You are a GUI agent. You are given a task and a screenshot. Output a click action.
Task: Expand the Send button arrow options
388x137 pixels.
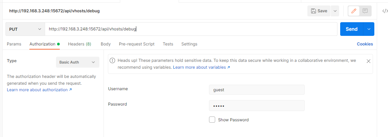369,29
